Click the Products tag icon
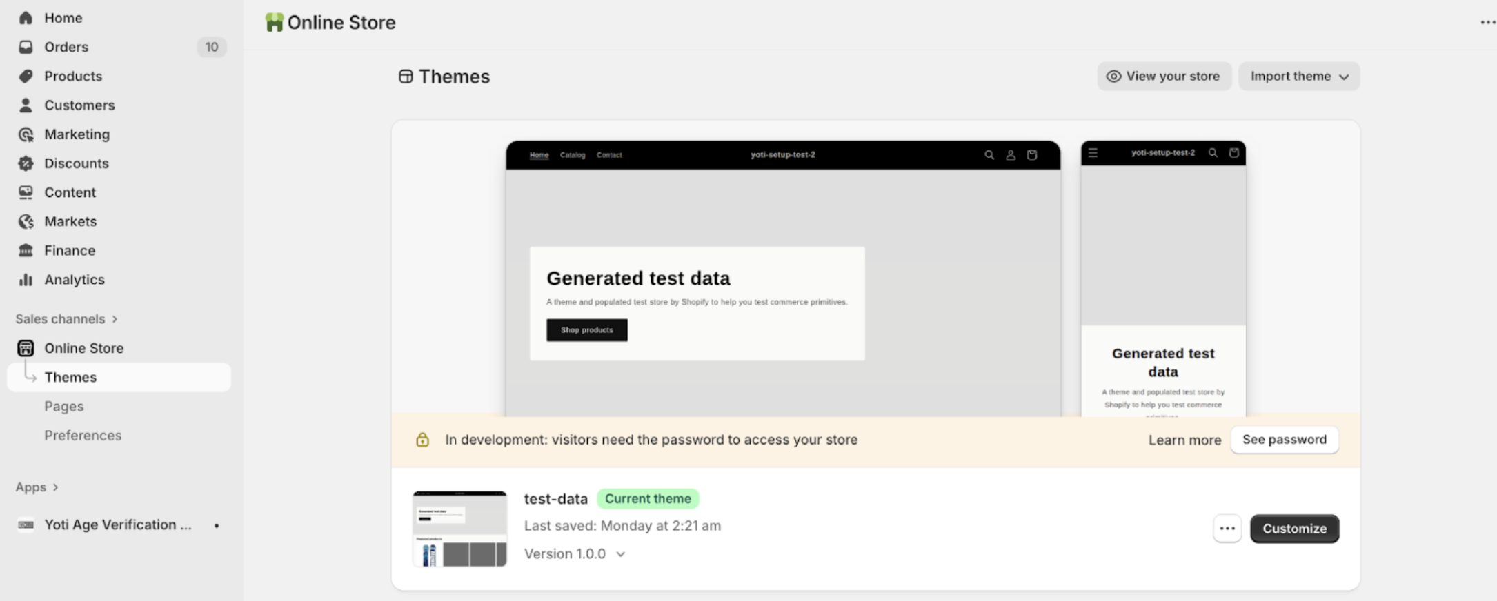The width and height of the screenshot is (1497, 601). [x=26, y=76]
